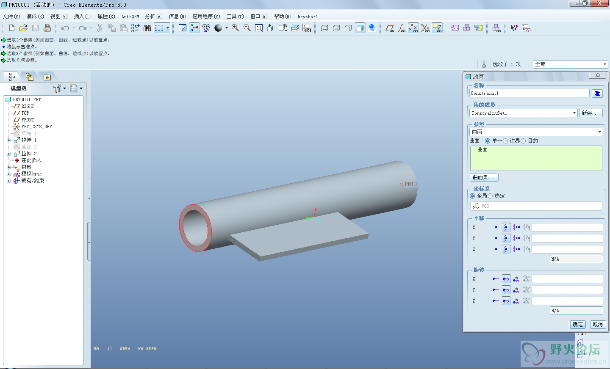This screenshot has height=369, width=610.
Task: Click the regenerate model icon
Action: [135, 28]
